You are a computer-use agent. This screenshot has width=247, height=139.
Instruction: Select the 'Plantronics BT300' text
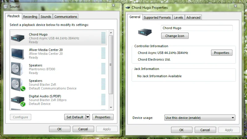click(x=42, y=69)
